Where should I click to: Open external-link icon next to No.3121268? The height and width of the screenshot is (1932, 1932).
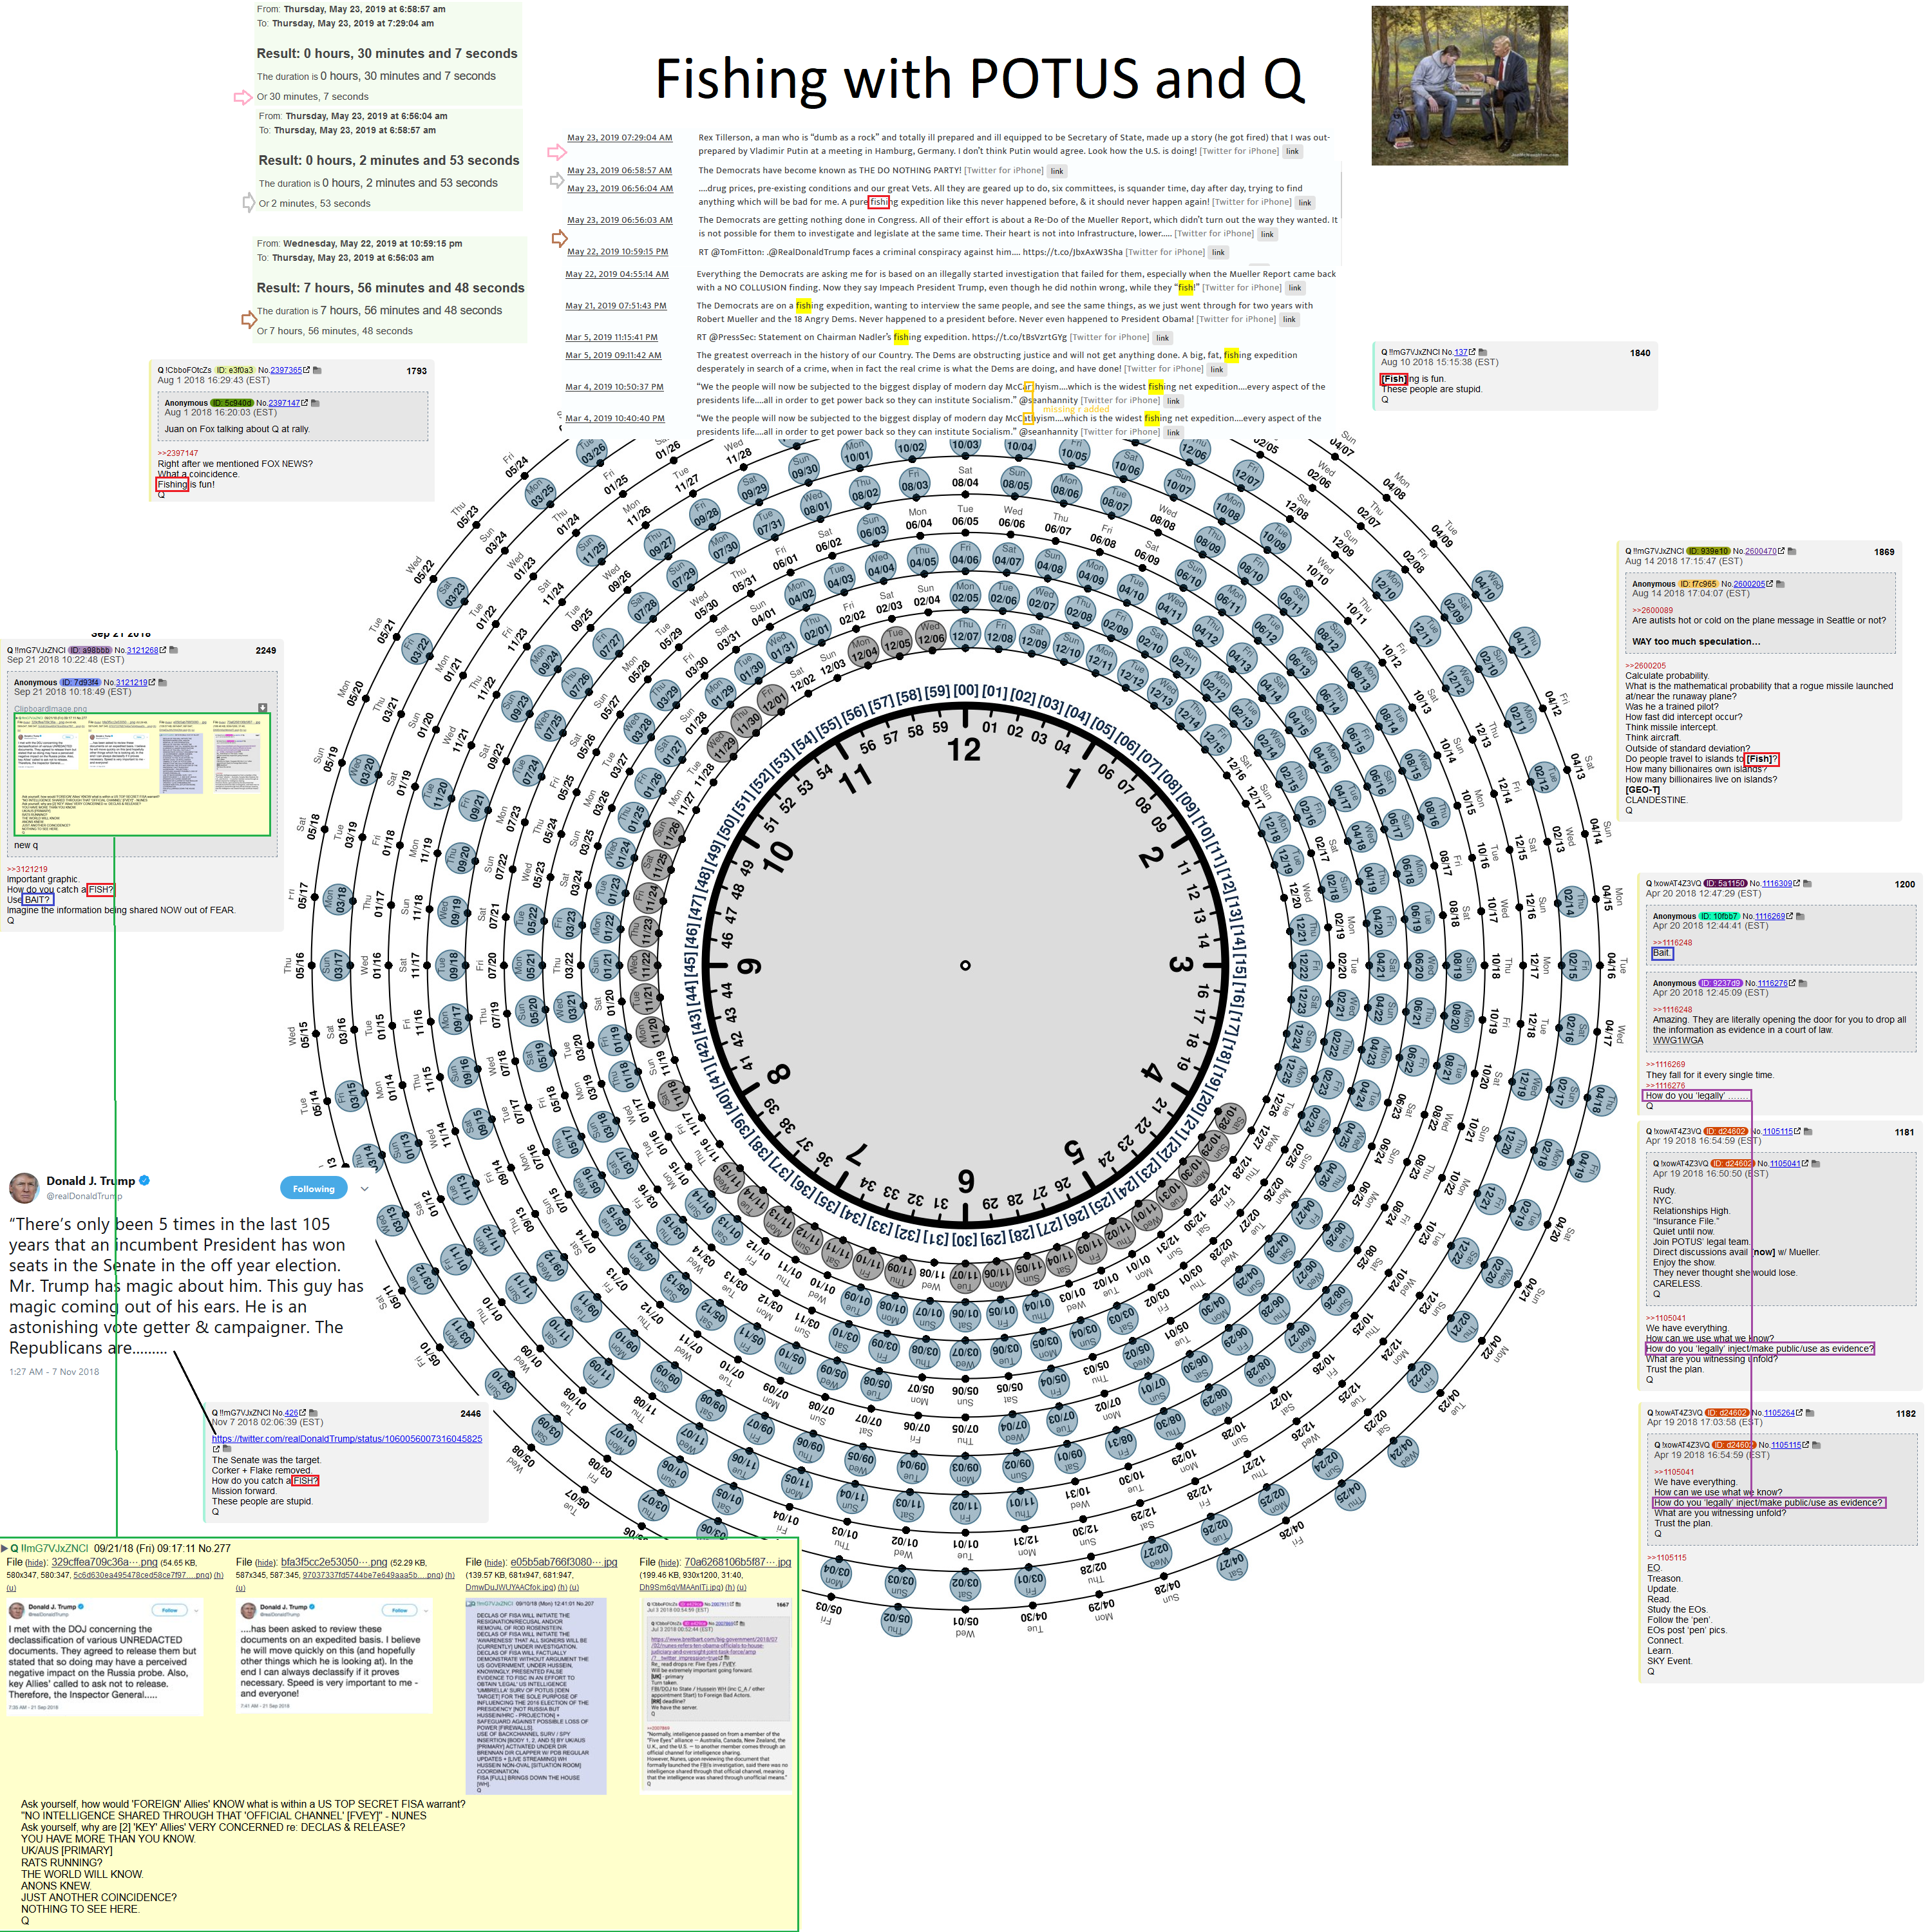click(x=162, y=650)
